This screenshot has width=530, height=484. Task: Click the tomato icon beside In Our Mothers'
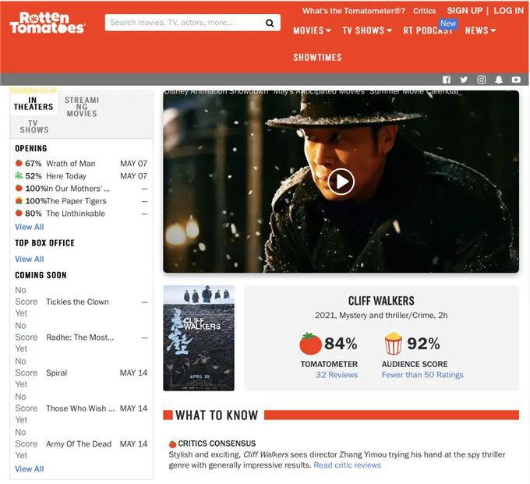[19, 189]
